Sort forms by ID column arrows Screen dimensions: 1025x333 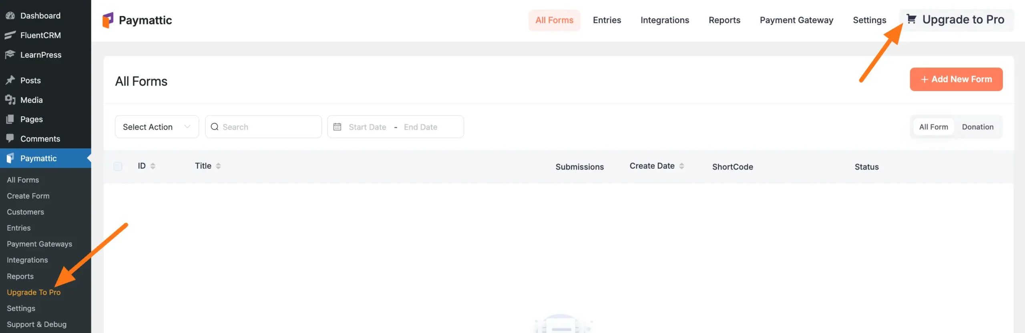[x=153, y=166]
